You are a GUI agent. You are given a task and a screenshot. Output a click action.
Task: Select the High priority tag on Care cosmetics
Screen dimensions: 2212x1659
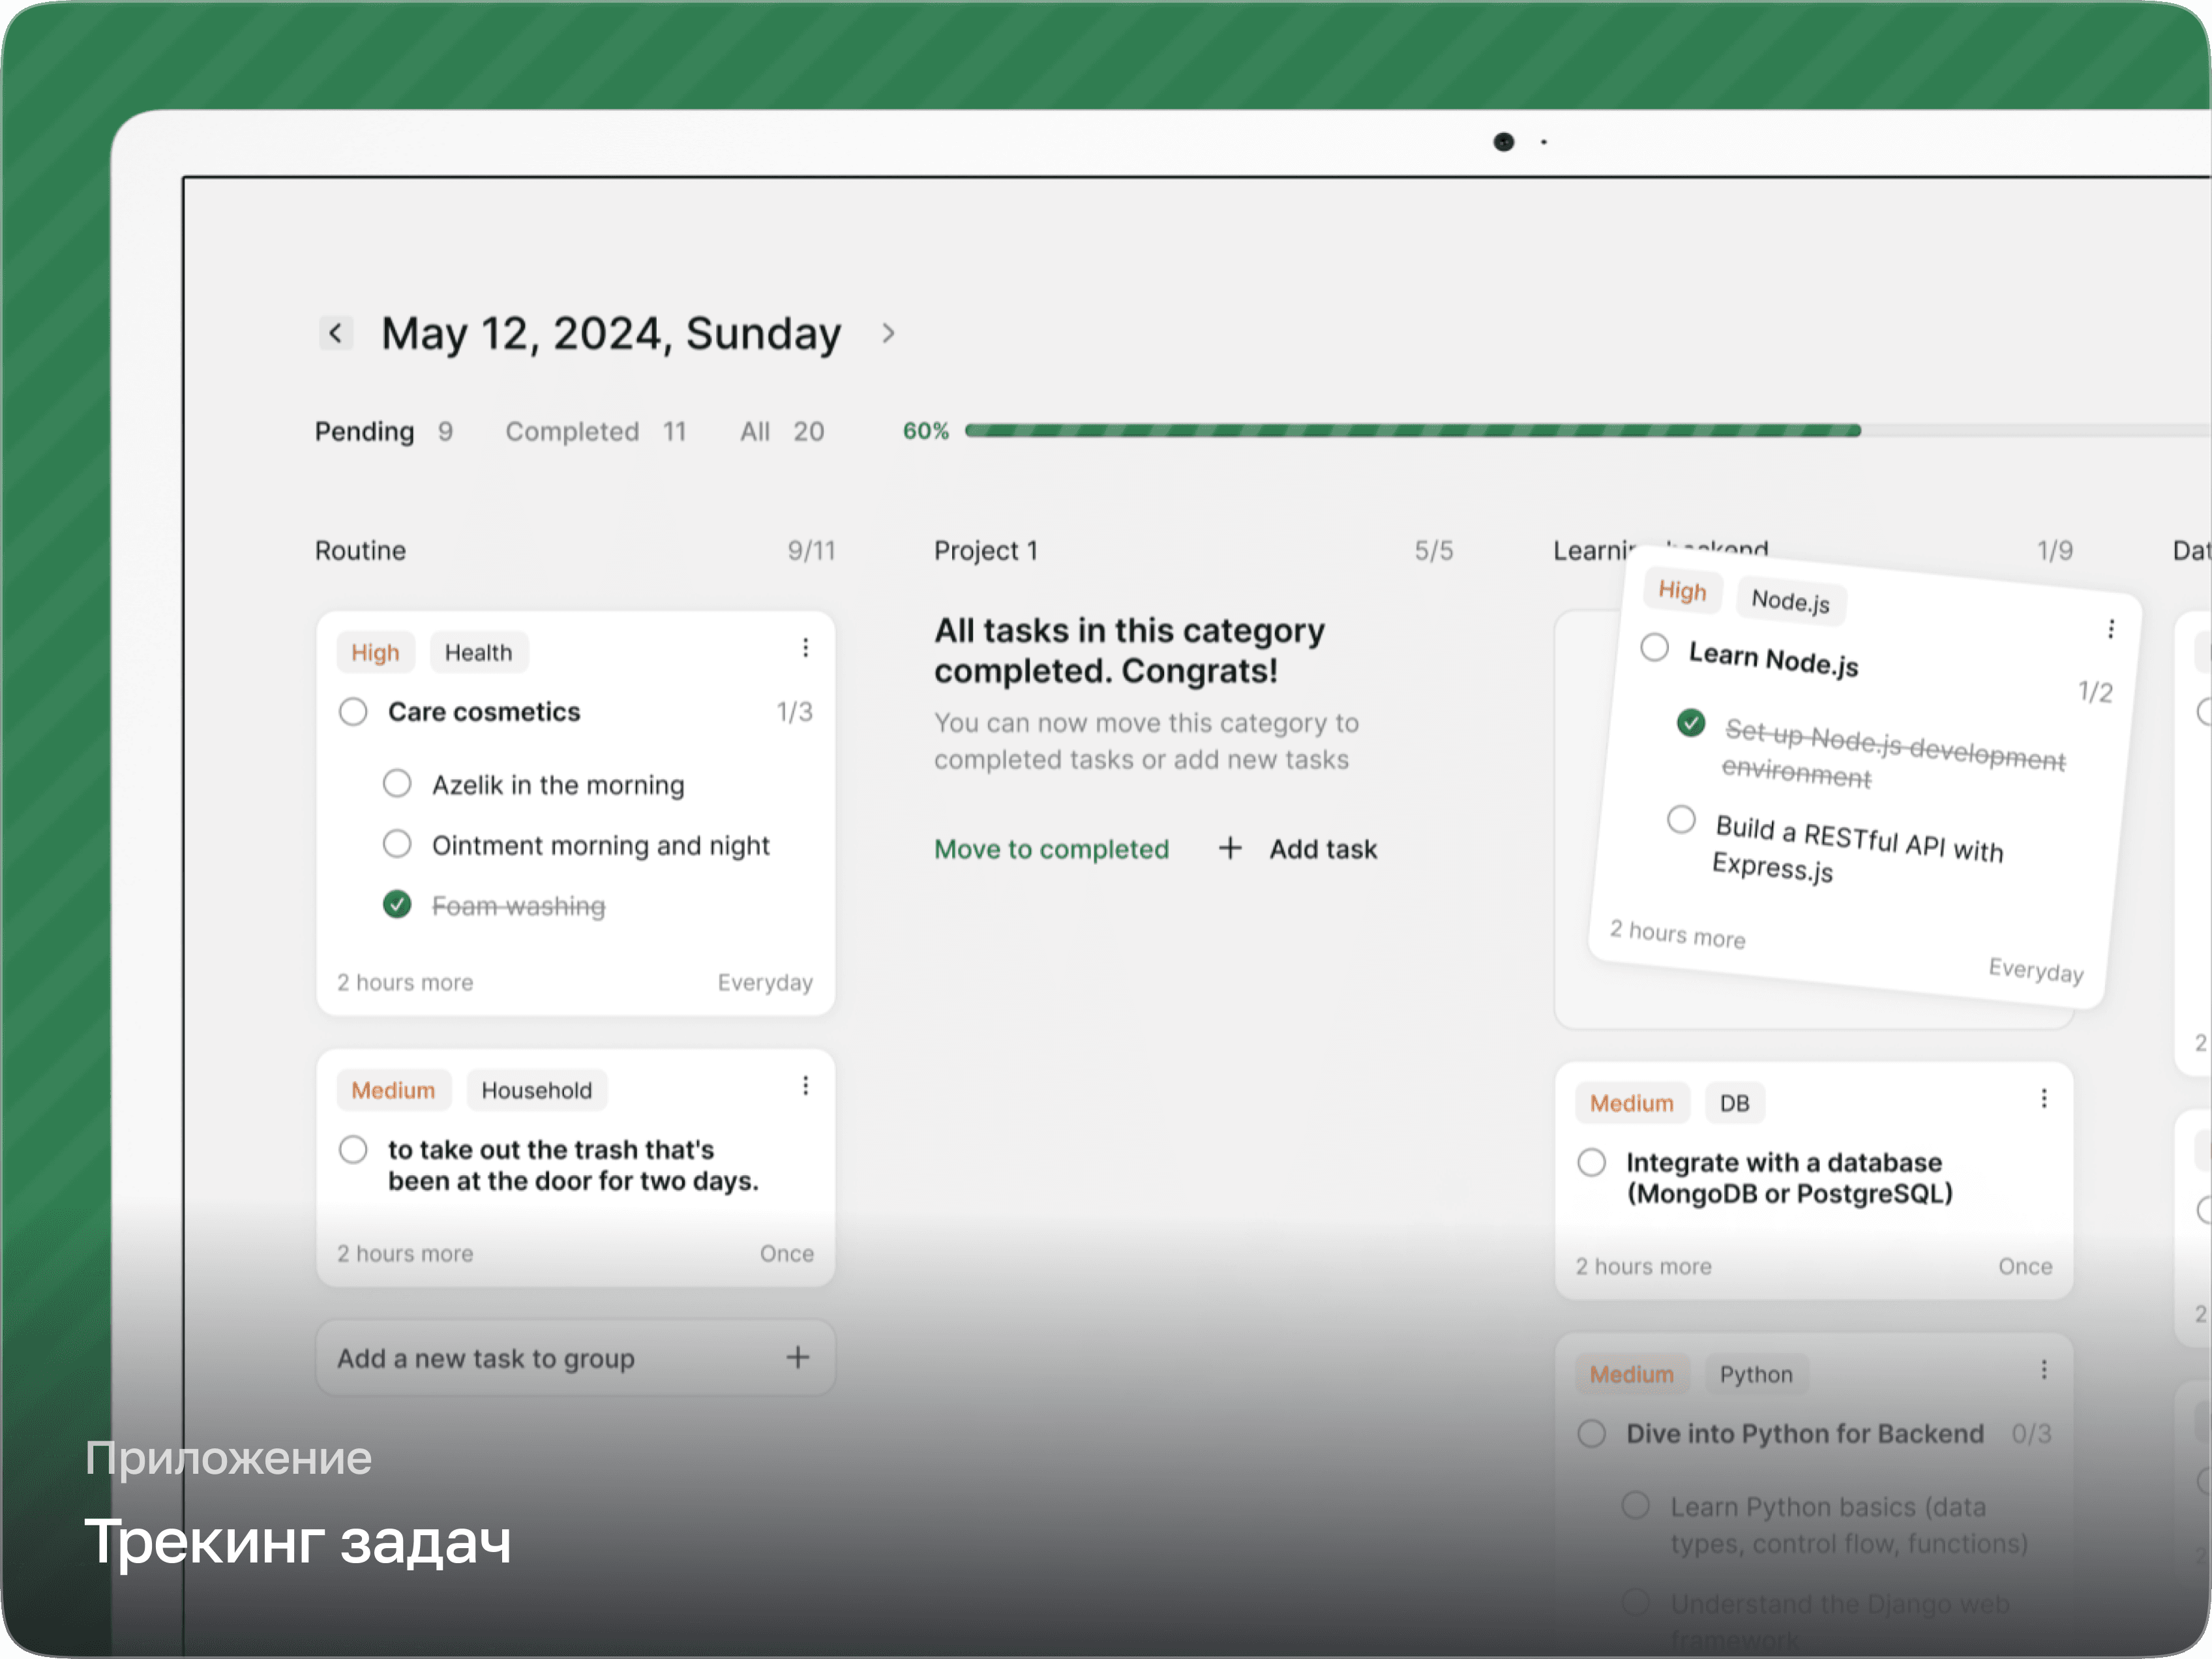click(x=375, y=653)
